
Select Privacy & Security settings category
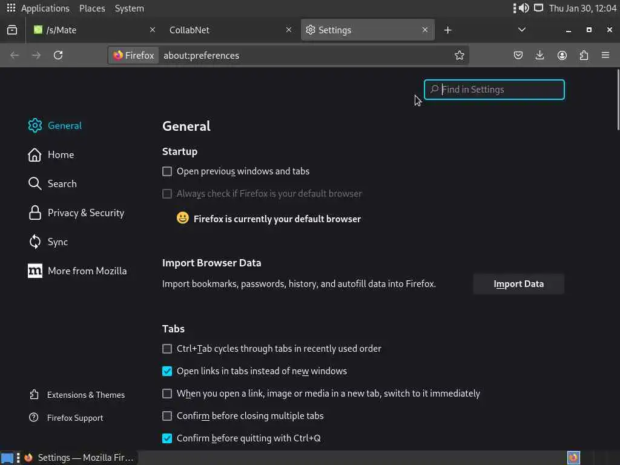(x=85, y=213)
